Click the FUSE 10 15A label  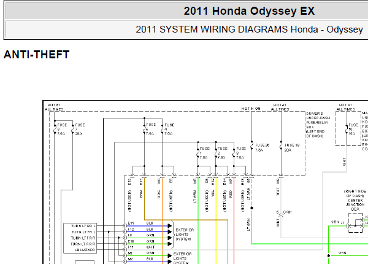353,129
